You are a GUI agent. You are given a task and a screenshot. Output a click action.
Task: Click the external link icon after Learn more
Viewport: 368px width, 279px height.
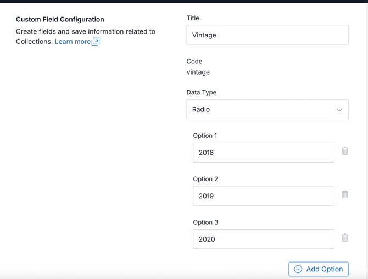point(96,42)
